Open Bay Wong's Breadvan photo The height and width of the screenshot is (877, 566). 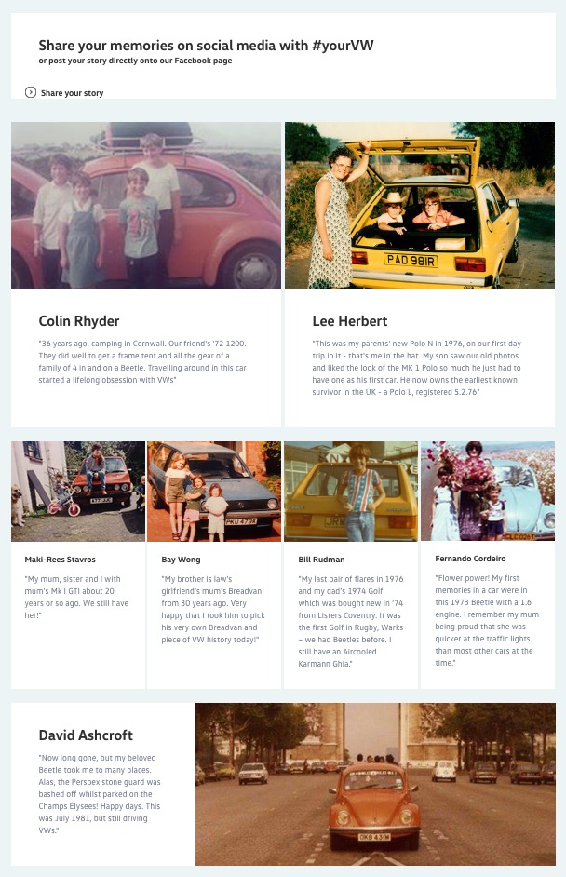(x=214, y=491)
